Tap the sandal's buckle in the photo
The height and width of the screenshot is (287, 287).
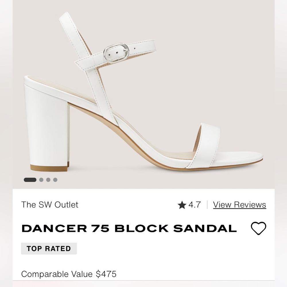(116, 53)
